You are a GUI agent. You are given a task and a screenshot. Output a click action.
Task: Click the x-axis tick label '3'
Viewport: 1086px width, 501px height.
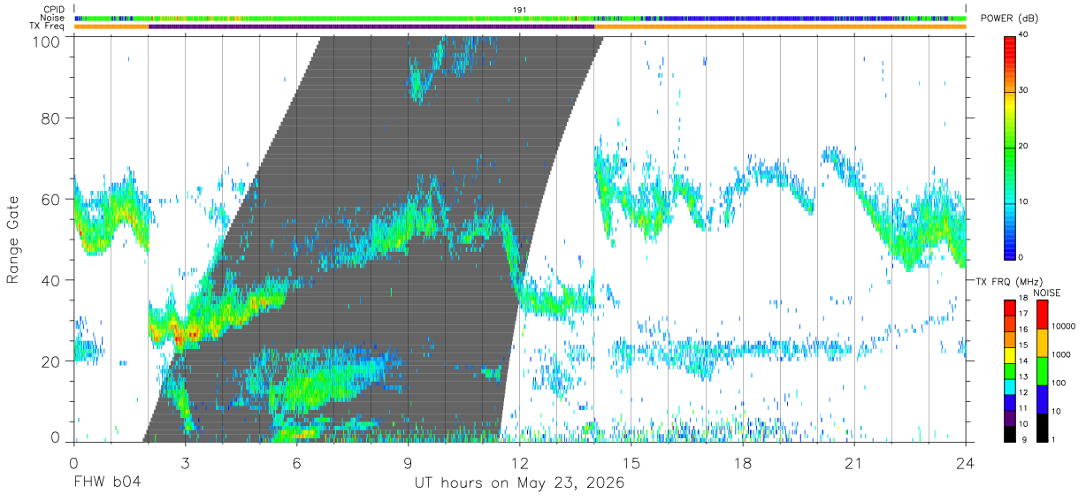(185, 463)
